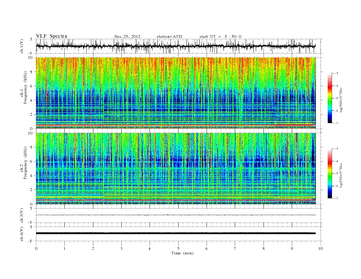The height and width of the screenshot is (279, 361).
Task: Click the "4" kHz tick of ch.1 spectrogram
Action: (x=31, y=100)
